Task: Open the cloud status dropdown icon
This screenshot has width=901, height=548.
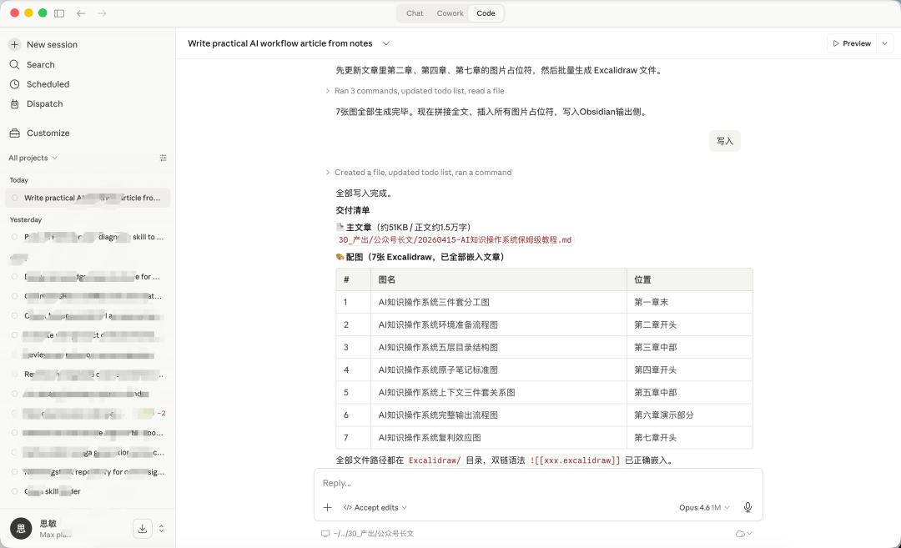Action: 743,534
